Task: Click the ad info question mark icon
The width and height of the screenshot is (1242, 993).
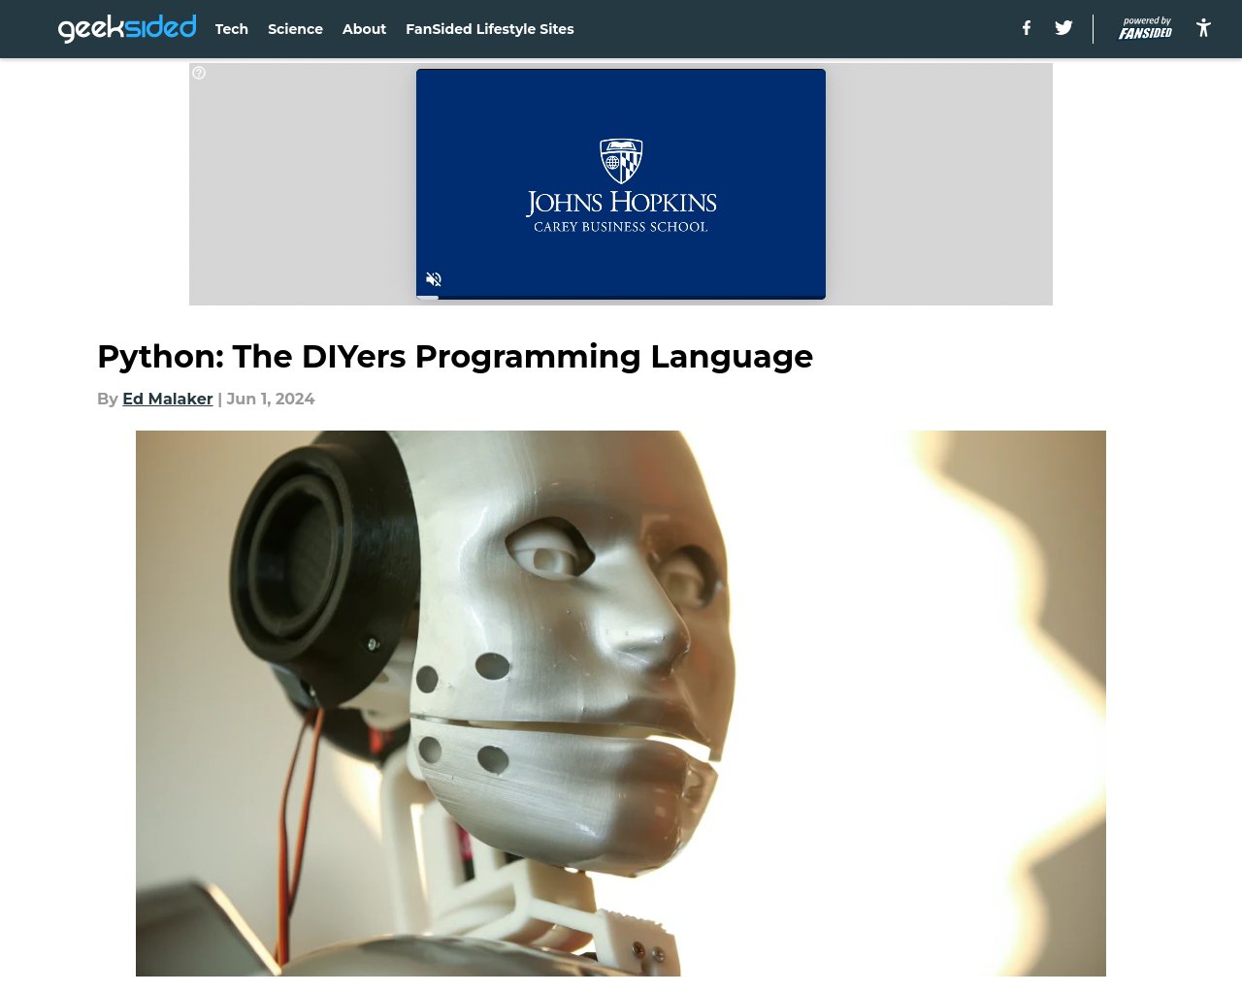Action: [x=198, y=73]
